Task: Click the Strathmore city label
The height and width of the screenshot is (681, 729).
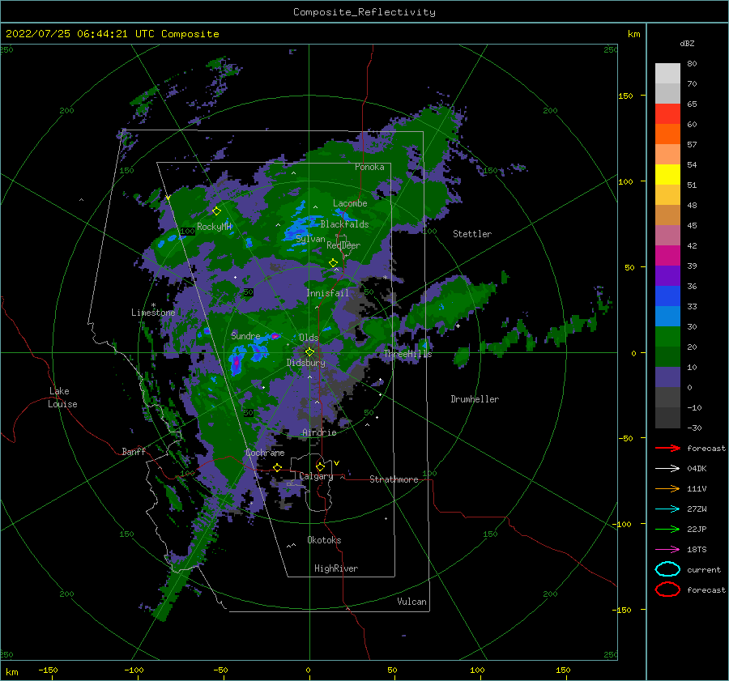Action: [394, 479]
